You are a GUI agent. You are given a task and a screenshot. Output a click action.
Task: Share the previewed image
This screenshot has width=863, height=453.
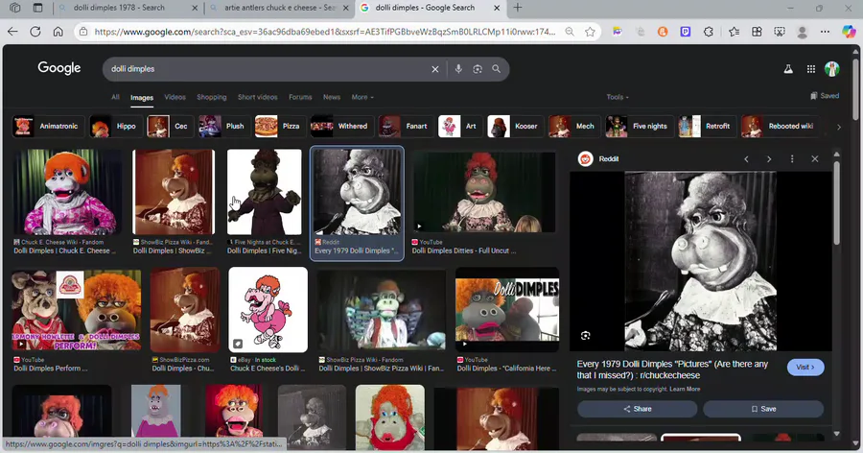637,409
